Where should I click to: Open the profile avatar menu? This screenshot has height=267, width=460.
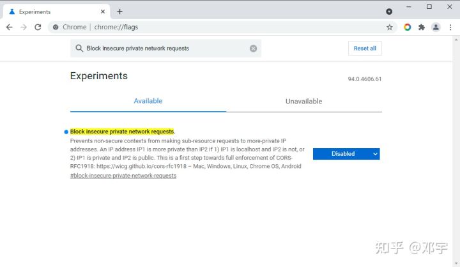click(436, 27)
